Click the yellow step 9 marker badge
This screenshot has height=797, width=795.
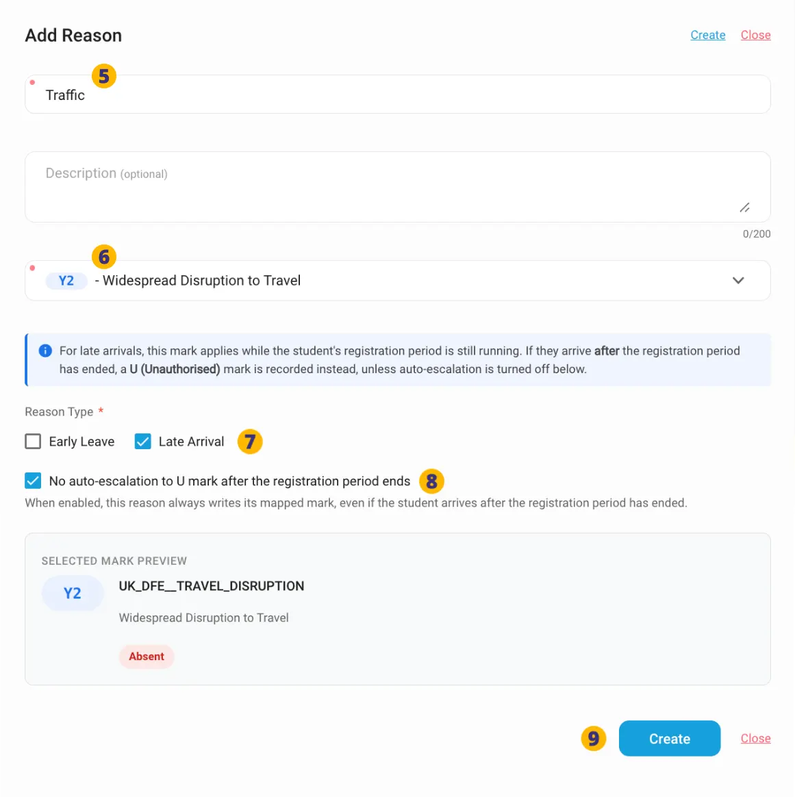pyautogui.click(x=594, y=738)
